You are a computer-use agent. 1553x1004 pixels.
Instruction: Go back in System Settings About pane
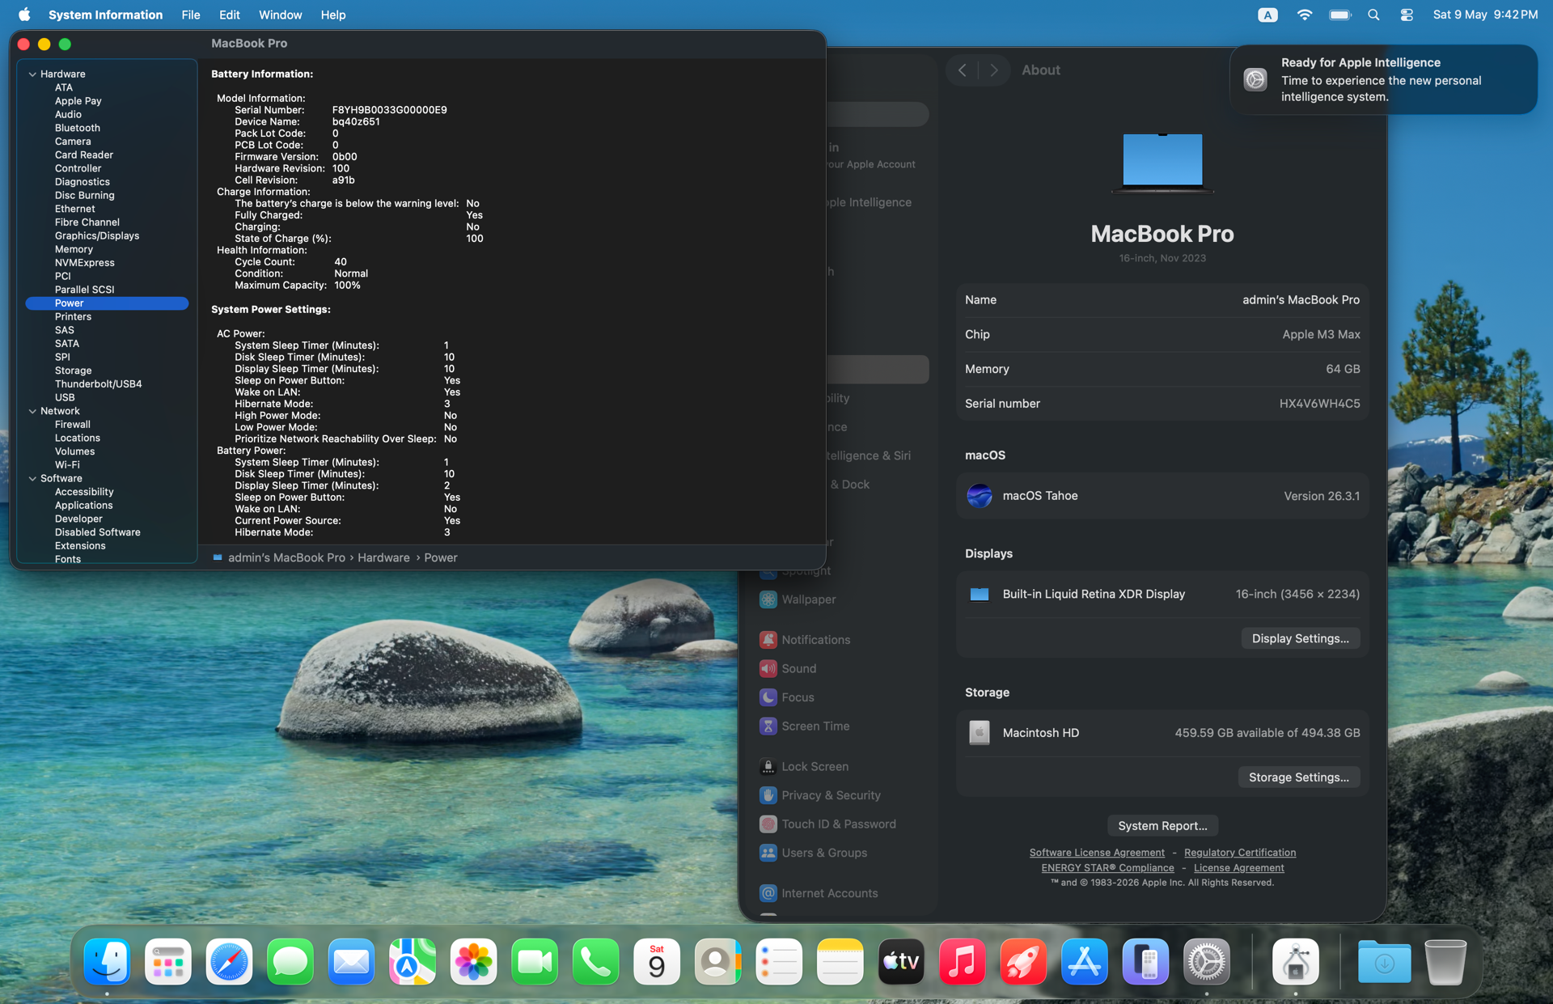962,70
